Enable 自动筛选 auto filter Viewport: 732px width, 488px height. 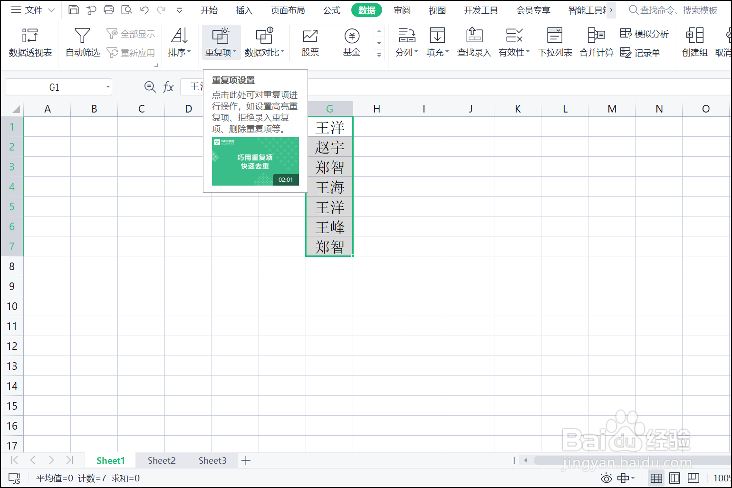point(83,42)
